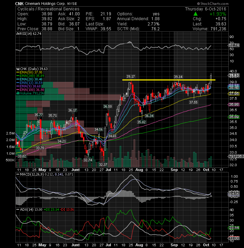Click the -DI 13.56 red label

[67, 210]
